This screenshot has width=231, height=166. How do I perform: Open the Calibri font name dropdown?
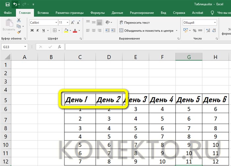pyautogui.click(x=56, y=22)
